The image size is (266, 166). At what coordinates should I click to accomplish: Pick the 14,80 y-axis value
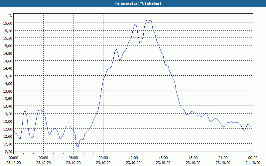click(x=8, y=53)
